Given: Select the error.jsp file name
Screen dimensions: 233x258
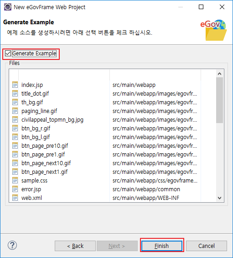Looking at the screenshot, I should click(31, 189).
